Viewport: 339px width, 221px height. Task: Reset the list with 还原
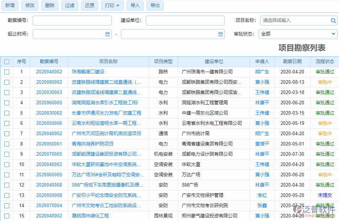[x=89, y=6]
